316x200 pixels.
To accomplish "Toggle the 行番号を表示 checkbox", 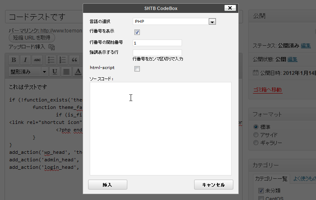I will pos(137,32).
